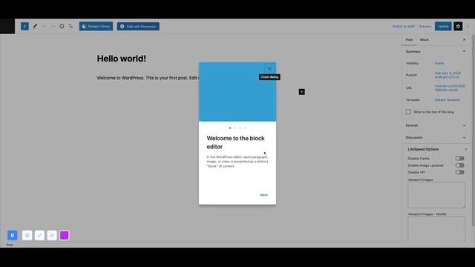Click the Viewport Images - Mobile text area
The width and height of the screenshot is (475, 267).
tap(436, 229)
